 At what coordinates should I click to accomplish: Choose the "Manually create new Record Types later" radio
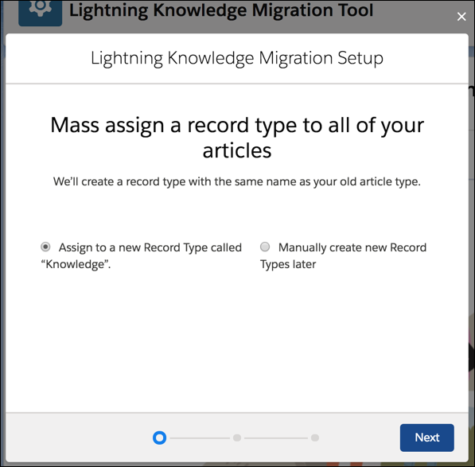click(x=265, y=247)
